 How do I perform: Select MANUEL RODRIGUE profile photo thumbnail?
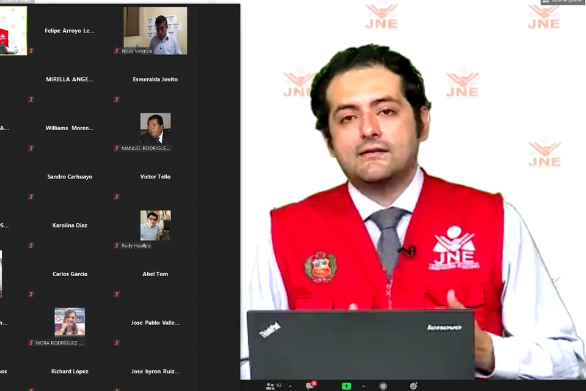pyautogui.click(x=155, y=128)
